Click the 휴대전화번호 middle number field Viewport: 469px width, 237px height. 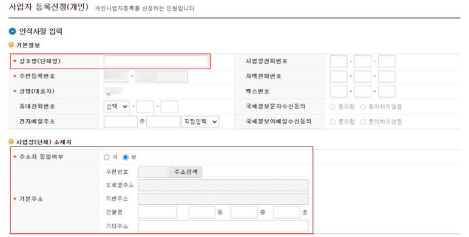145,107
